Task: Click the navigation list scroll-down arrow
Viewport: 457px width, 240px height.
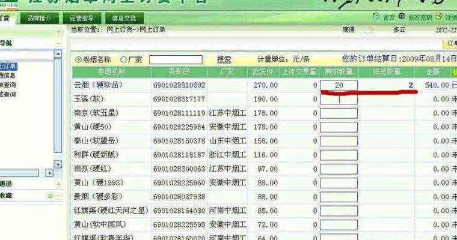Action: pyautogui.click(x=58, y=164)
